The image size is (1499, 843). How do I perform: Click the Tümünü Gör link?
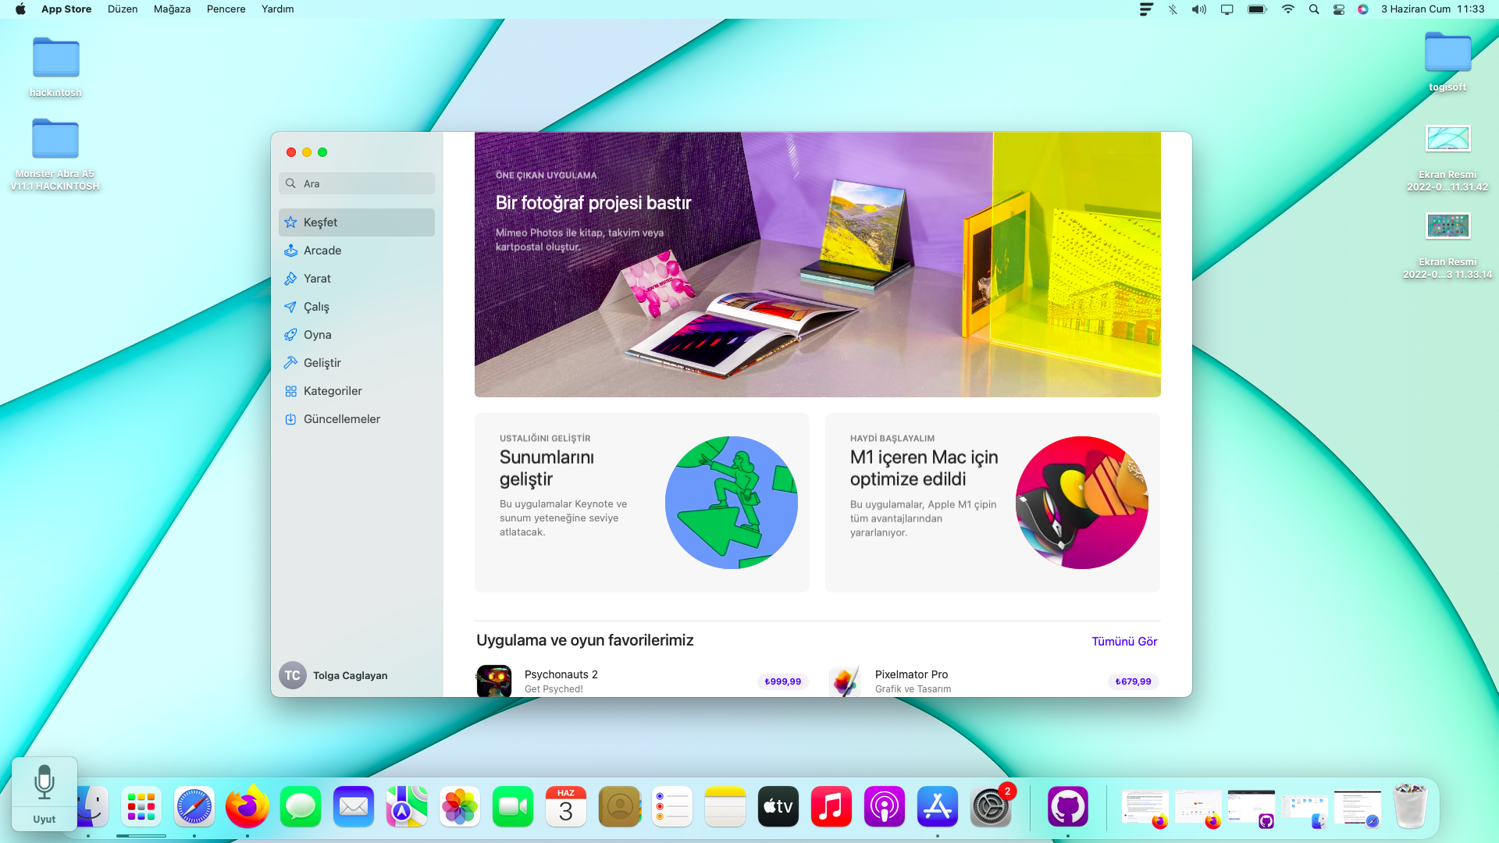pyautogui.click(x=1124, y=642)
